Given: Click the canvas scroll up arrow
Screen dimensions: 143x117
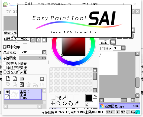Looking at the screenshot, I should [x=137, y=54].
